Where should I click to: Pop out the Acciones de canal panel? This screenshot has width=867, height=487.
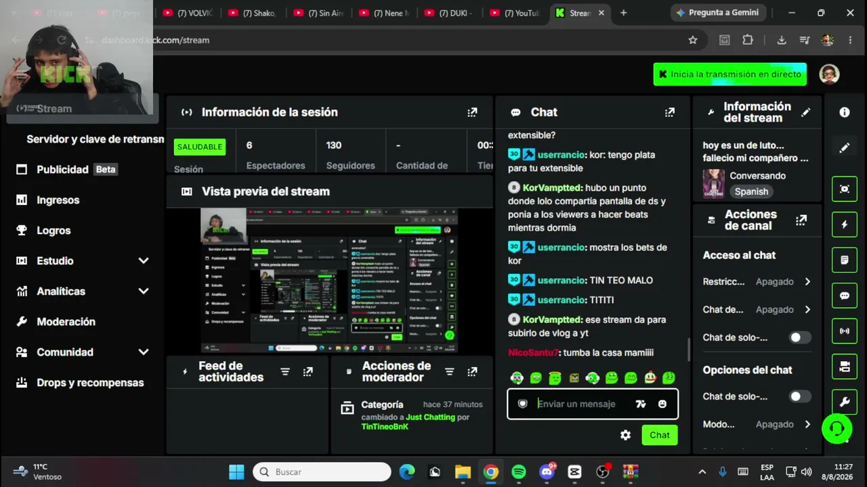coord(801,220)
